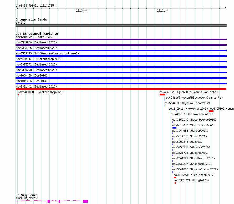Click nsv6320098 (Sedlazeck2020) variant label
234x204 pixels.
(36, 70)
